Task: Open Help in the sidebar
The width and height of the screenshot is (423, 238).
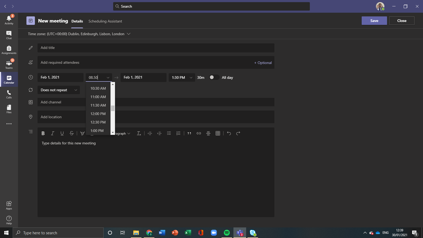Action: coord(9,220)
